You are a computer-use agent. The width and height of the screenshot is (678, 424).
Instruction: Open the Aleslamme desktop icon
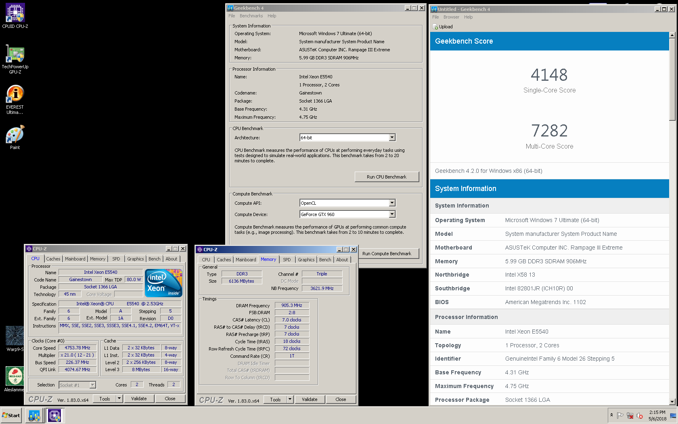14,379
